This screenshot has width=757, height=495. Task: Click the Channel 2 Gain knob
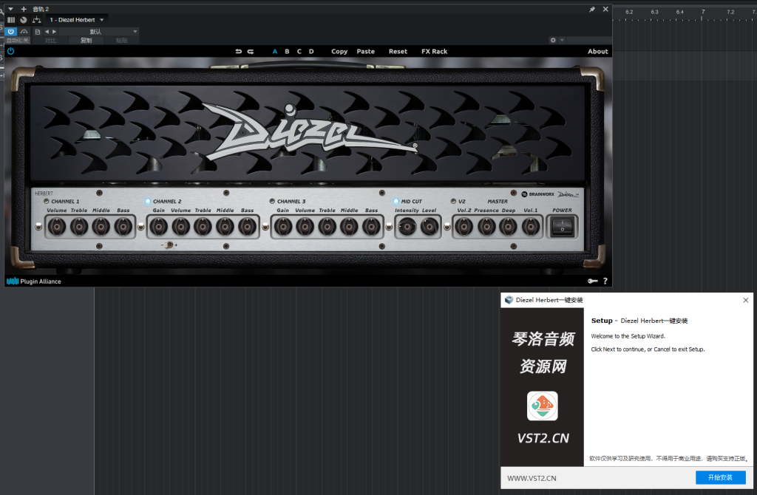(158, 228)
